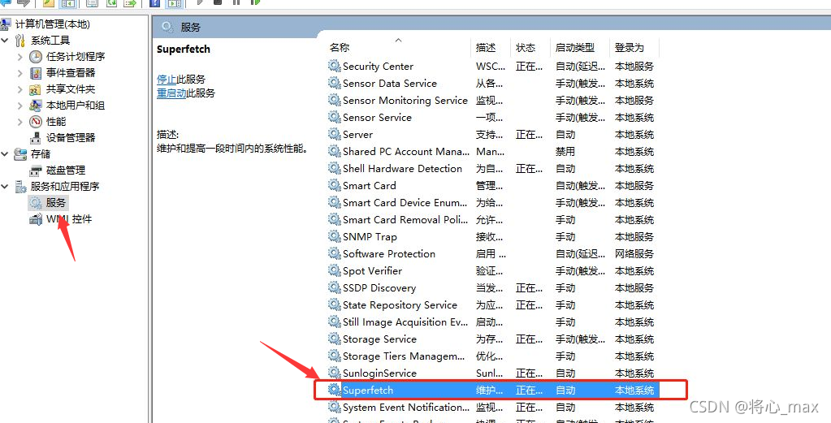The width and height of the screenshot is (831, 423).
Task: Collapse the 服务和应用程序 node
Action: (5, 187)
